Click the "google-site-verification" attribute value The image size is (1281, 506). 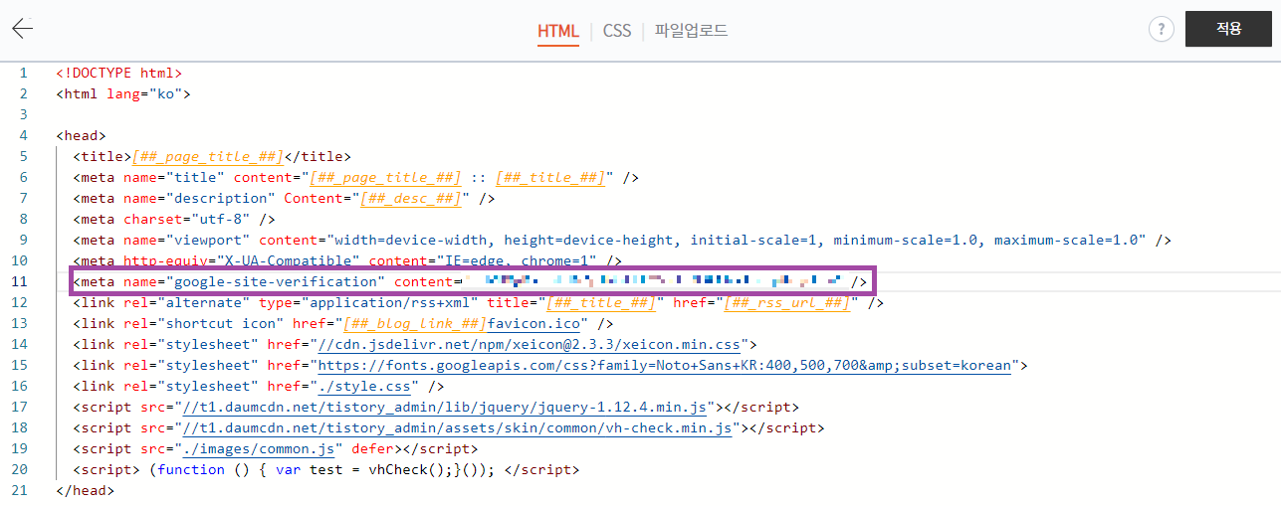[x=276, y=282]
